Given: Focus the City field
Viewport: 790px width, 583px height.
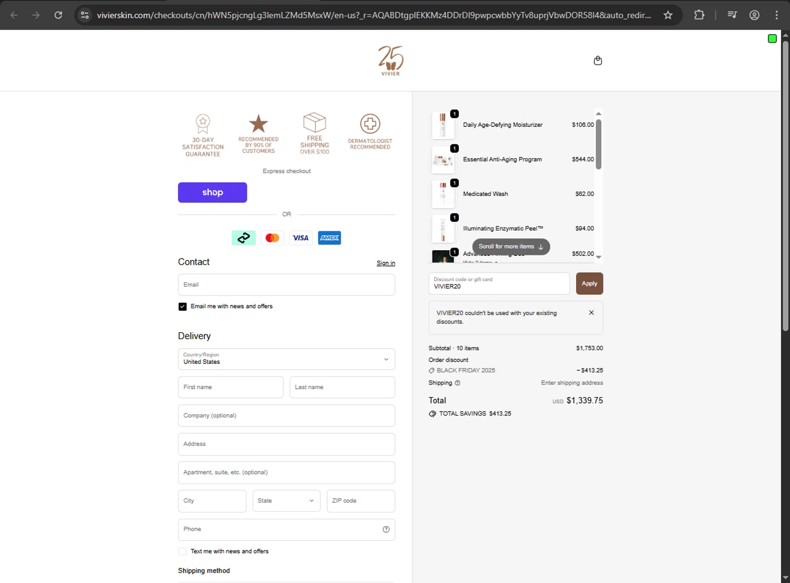Looking at the screenshot, I should [x=212, y=501].
